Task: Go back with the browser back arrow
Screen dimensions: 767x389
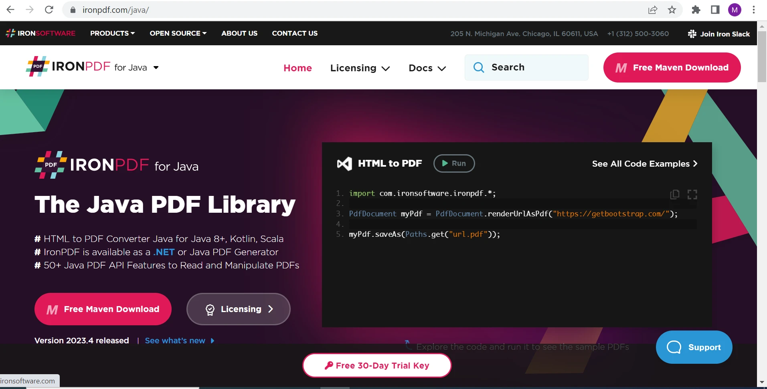Action: coord(10,10)
